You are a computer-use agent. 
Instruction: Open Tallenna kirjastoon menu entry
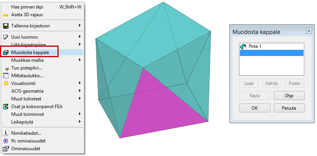click(x=43, y=26)
